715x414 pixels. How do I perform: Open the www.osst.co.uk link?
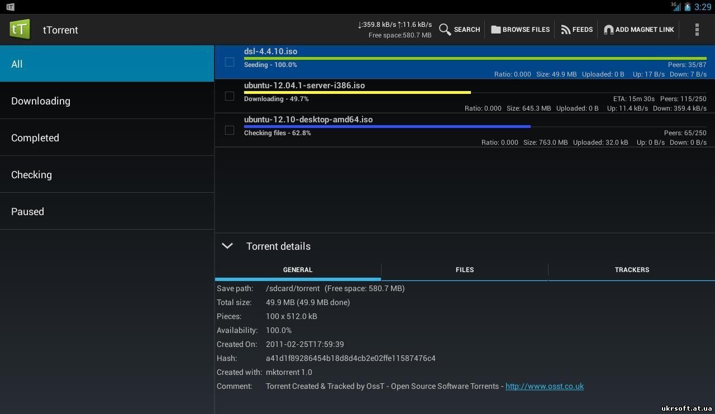point(545,386)
